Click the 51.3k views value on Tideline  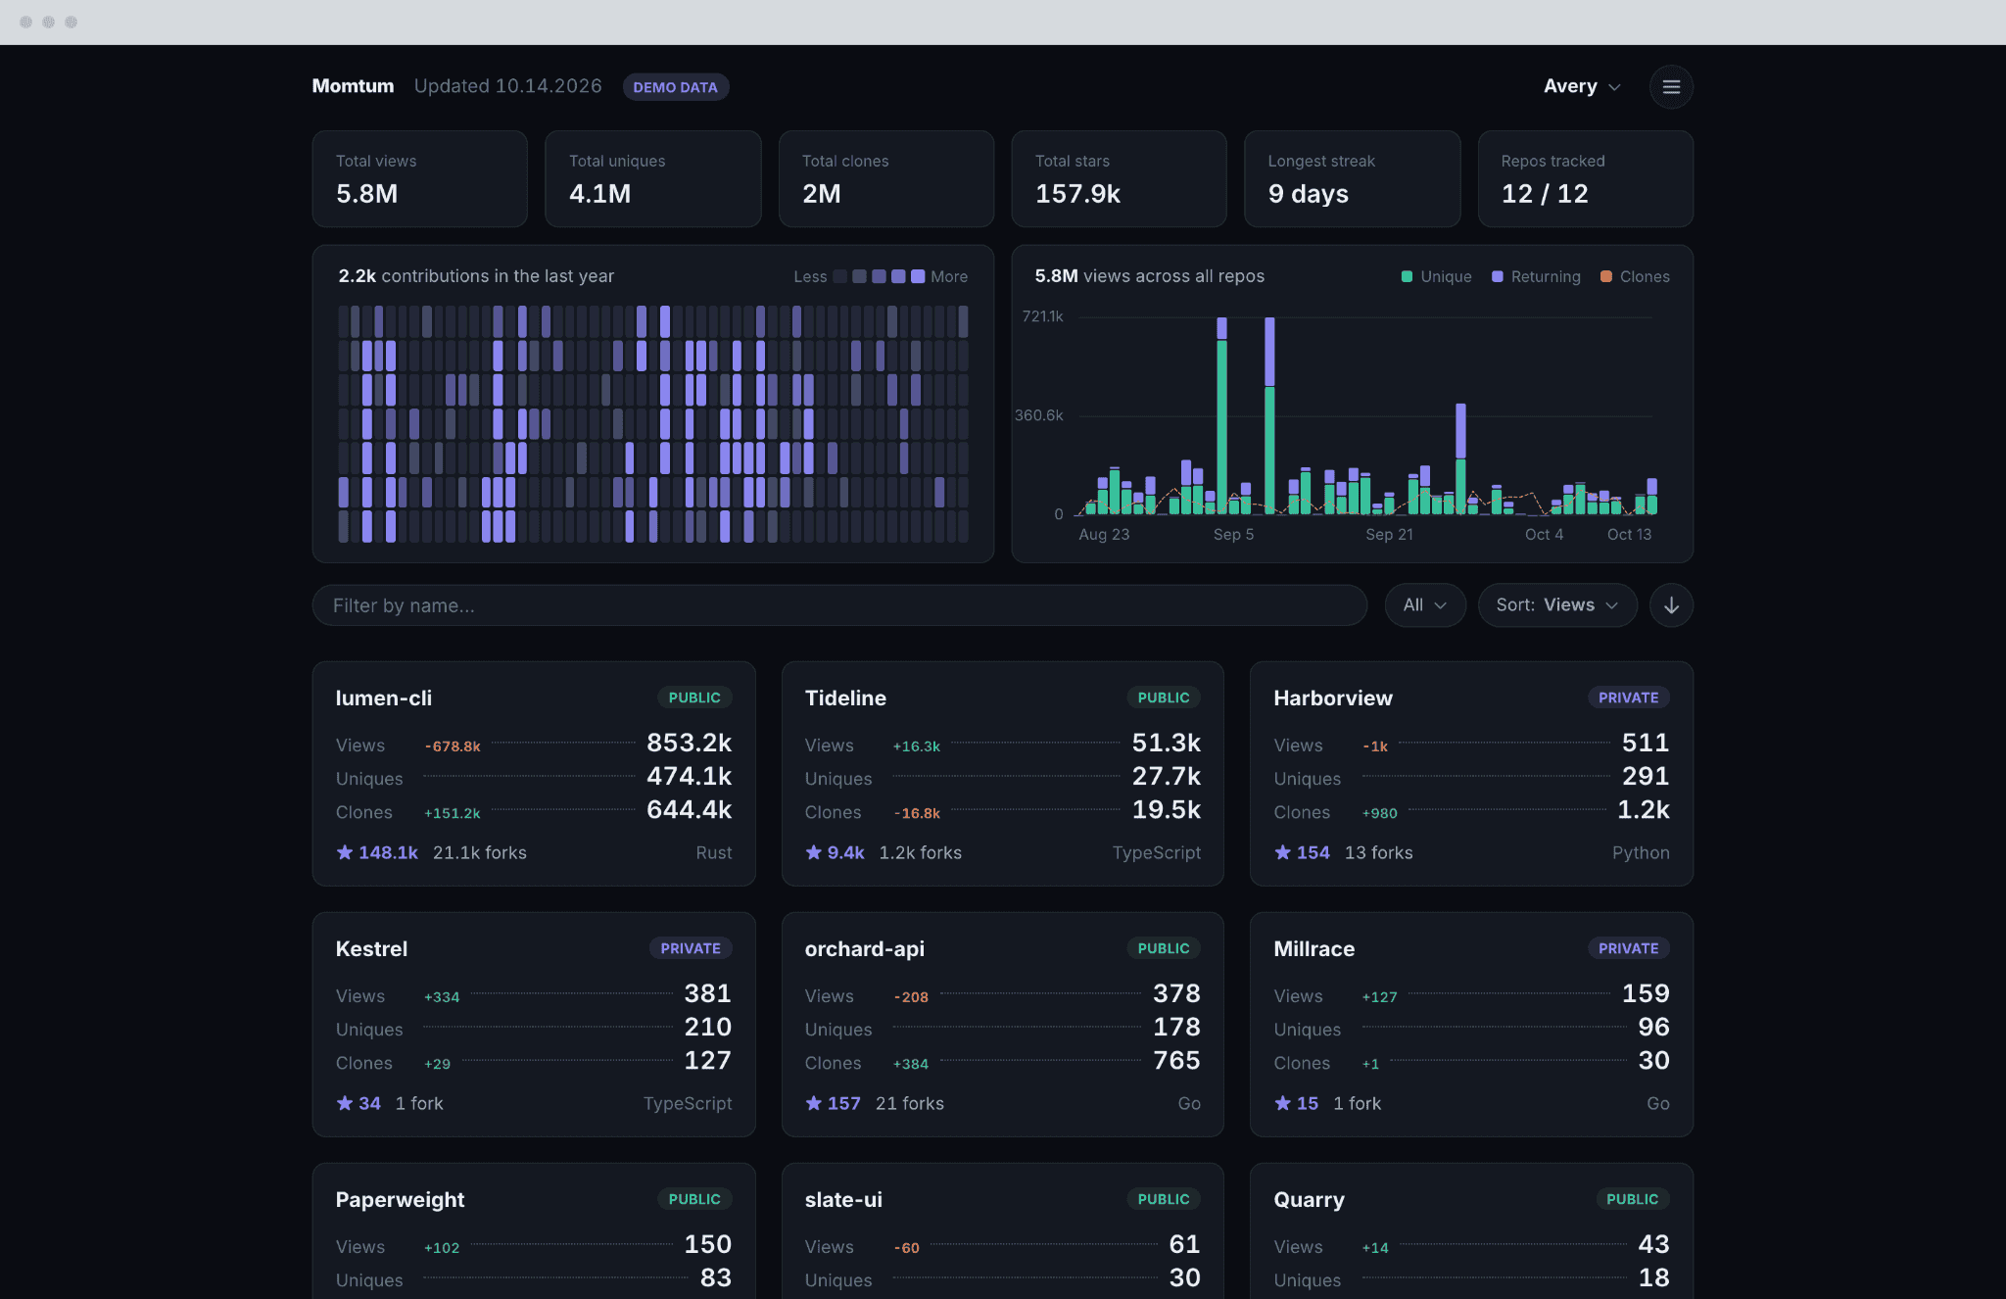(1167, 743)
